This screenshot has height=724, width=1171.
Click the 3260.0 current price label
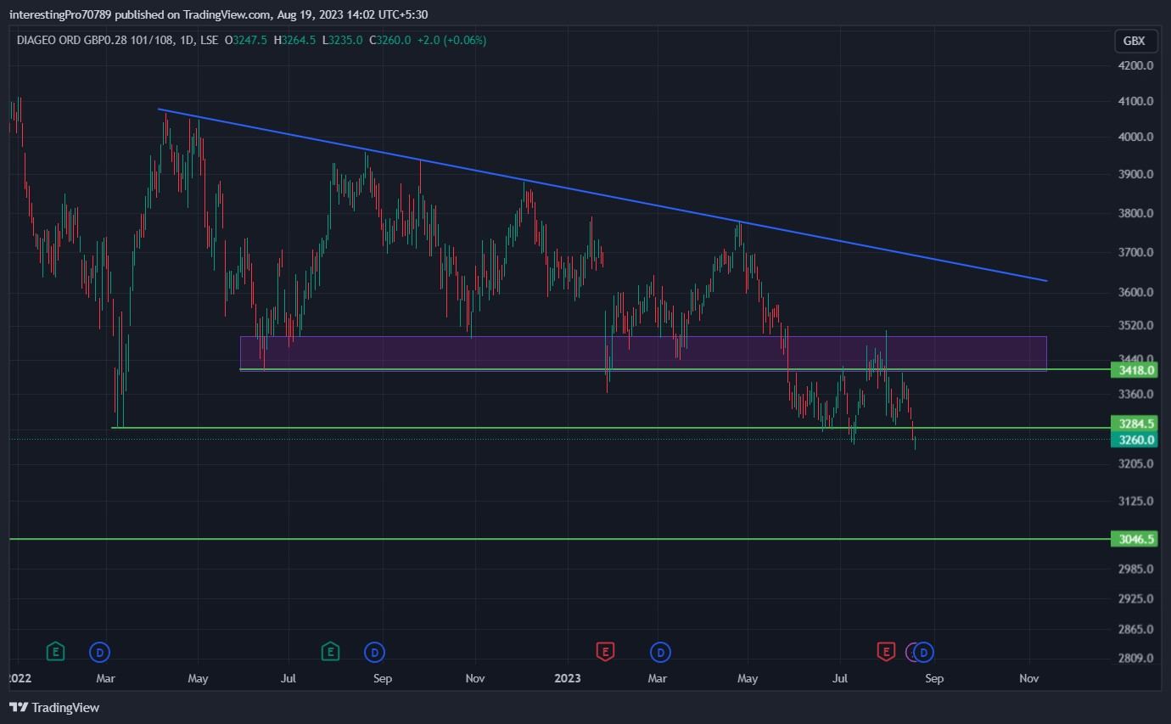coord(1134,440)
